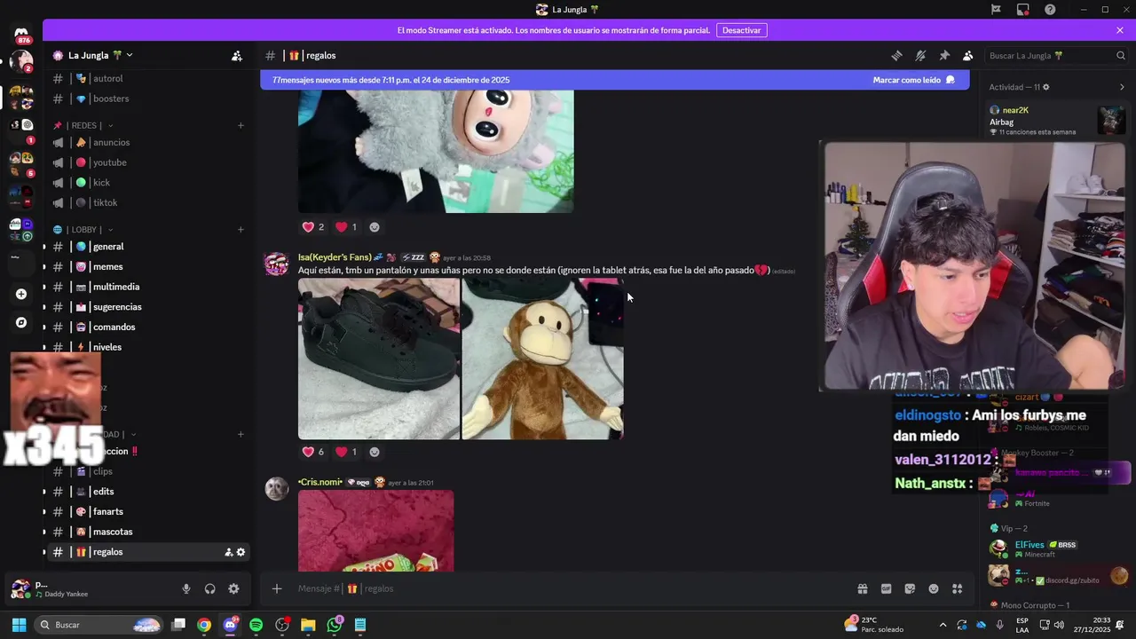1136x639 pixels.
Task: Click Marcar como leído
Action: [x=913, y=80]
